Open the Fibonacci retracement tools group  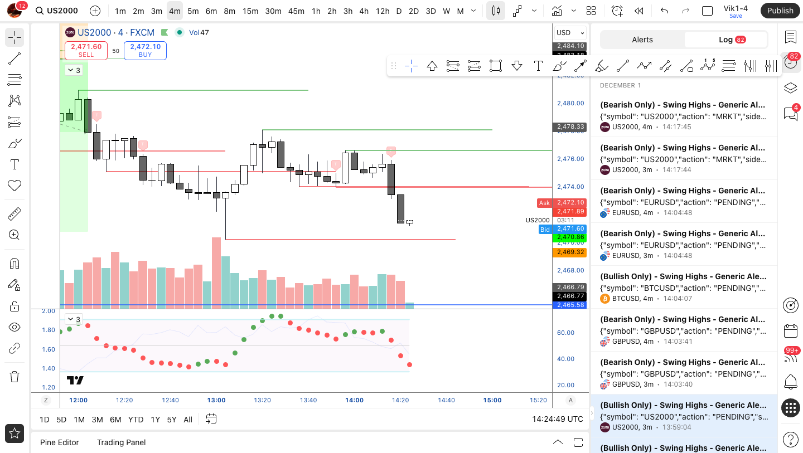point(14,80)
